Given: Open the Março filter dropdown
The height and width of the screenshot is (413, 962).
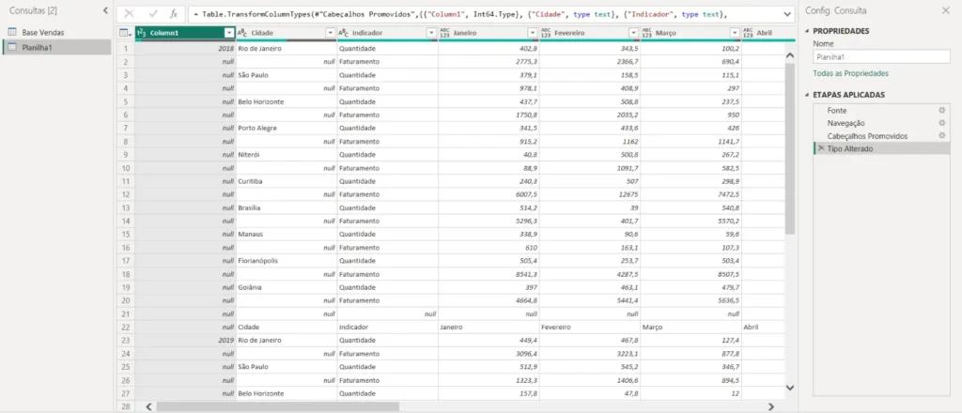Looking at the screenshot, I should pos(735,33).
